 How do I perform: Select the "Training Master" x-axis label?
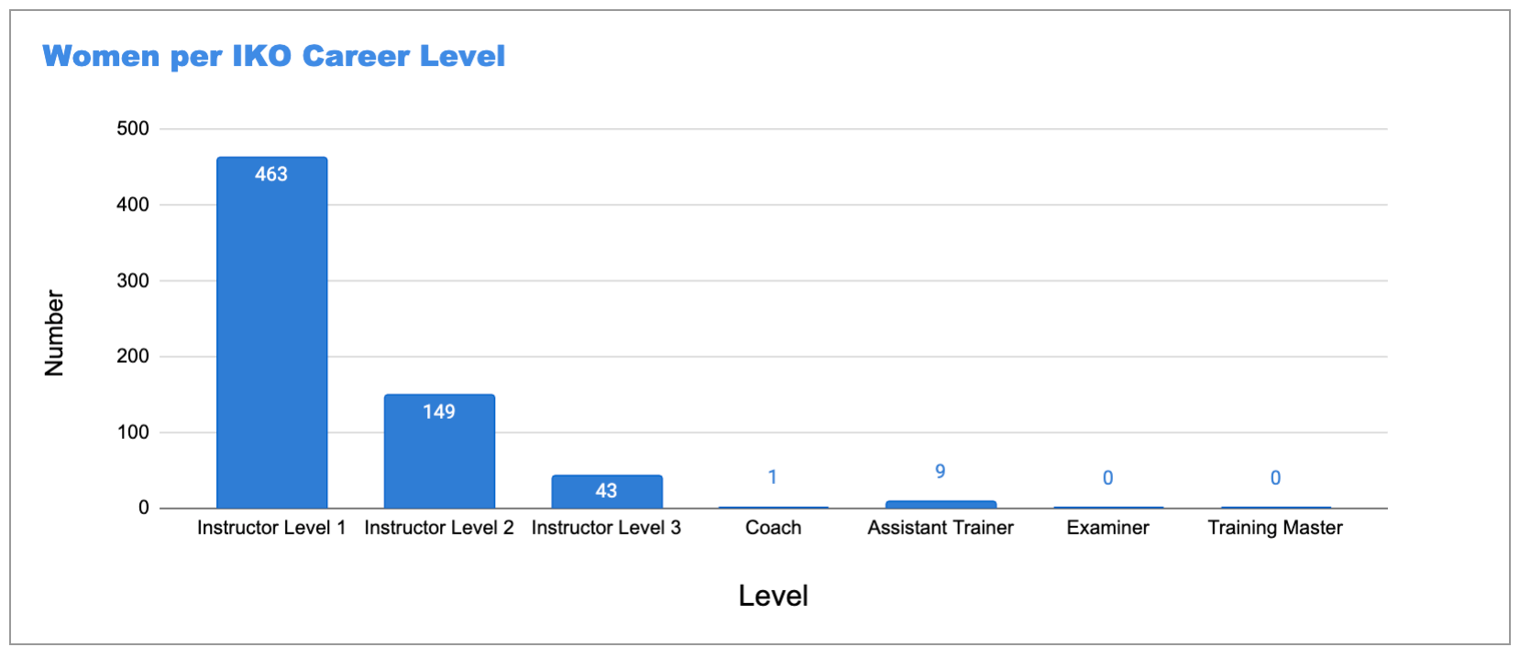tap(1274, 528)
